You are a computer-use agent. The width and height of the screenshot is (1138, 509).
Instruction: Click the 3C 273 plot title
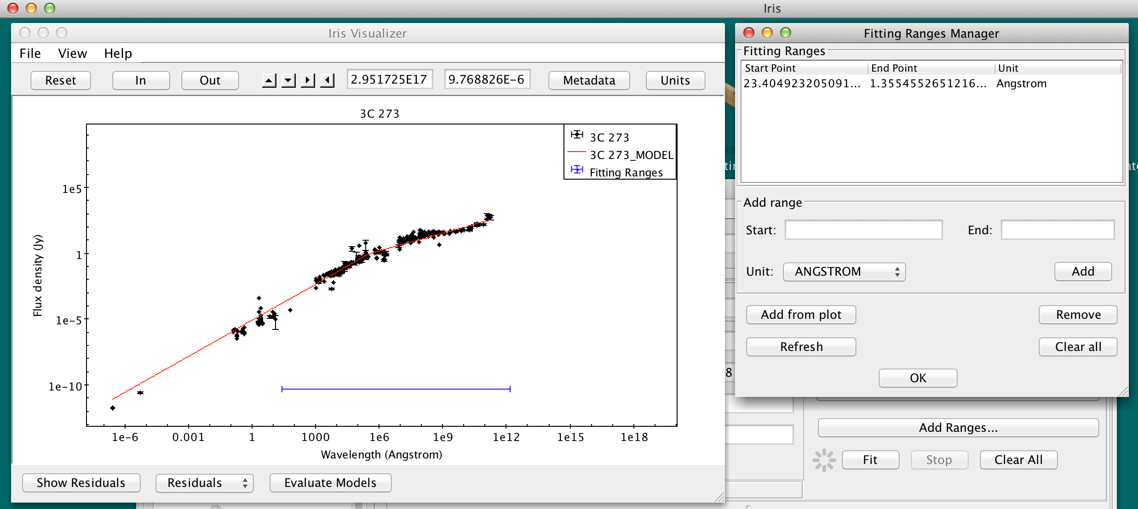[x=379, y=114]
